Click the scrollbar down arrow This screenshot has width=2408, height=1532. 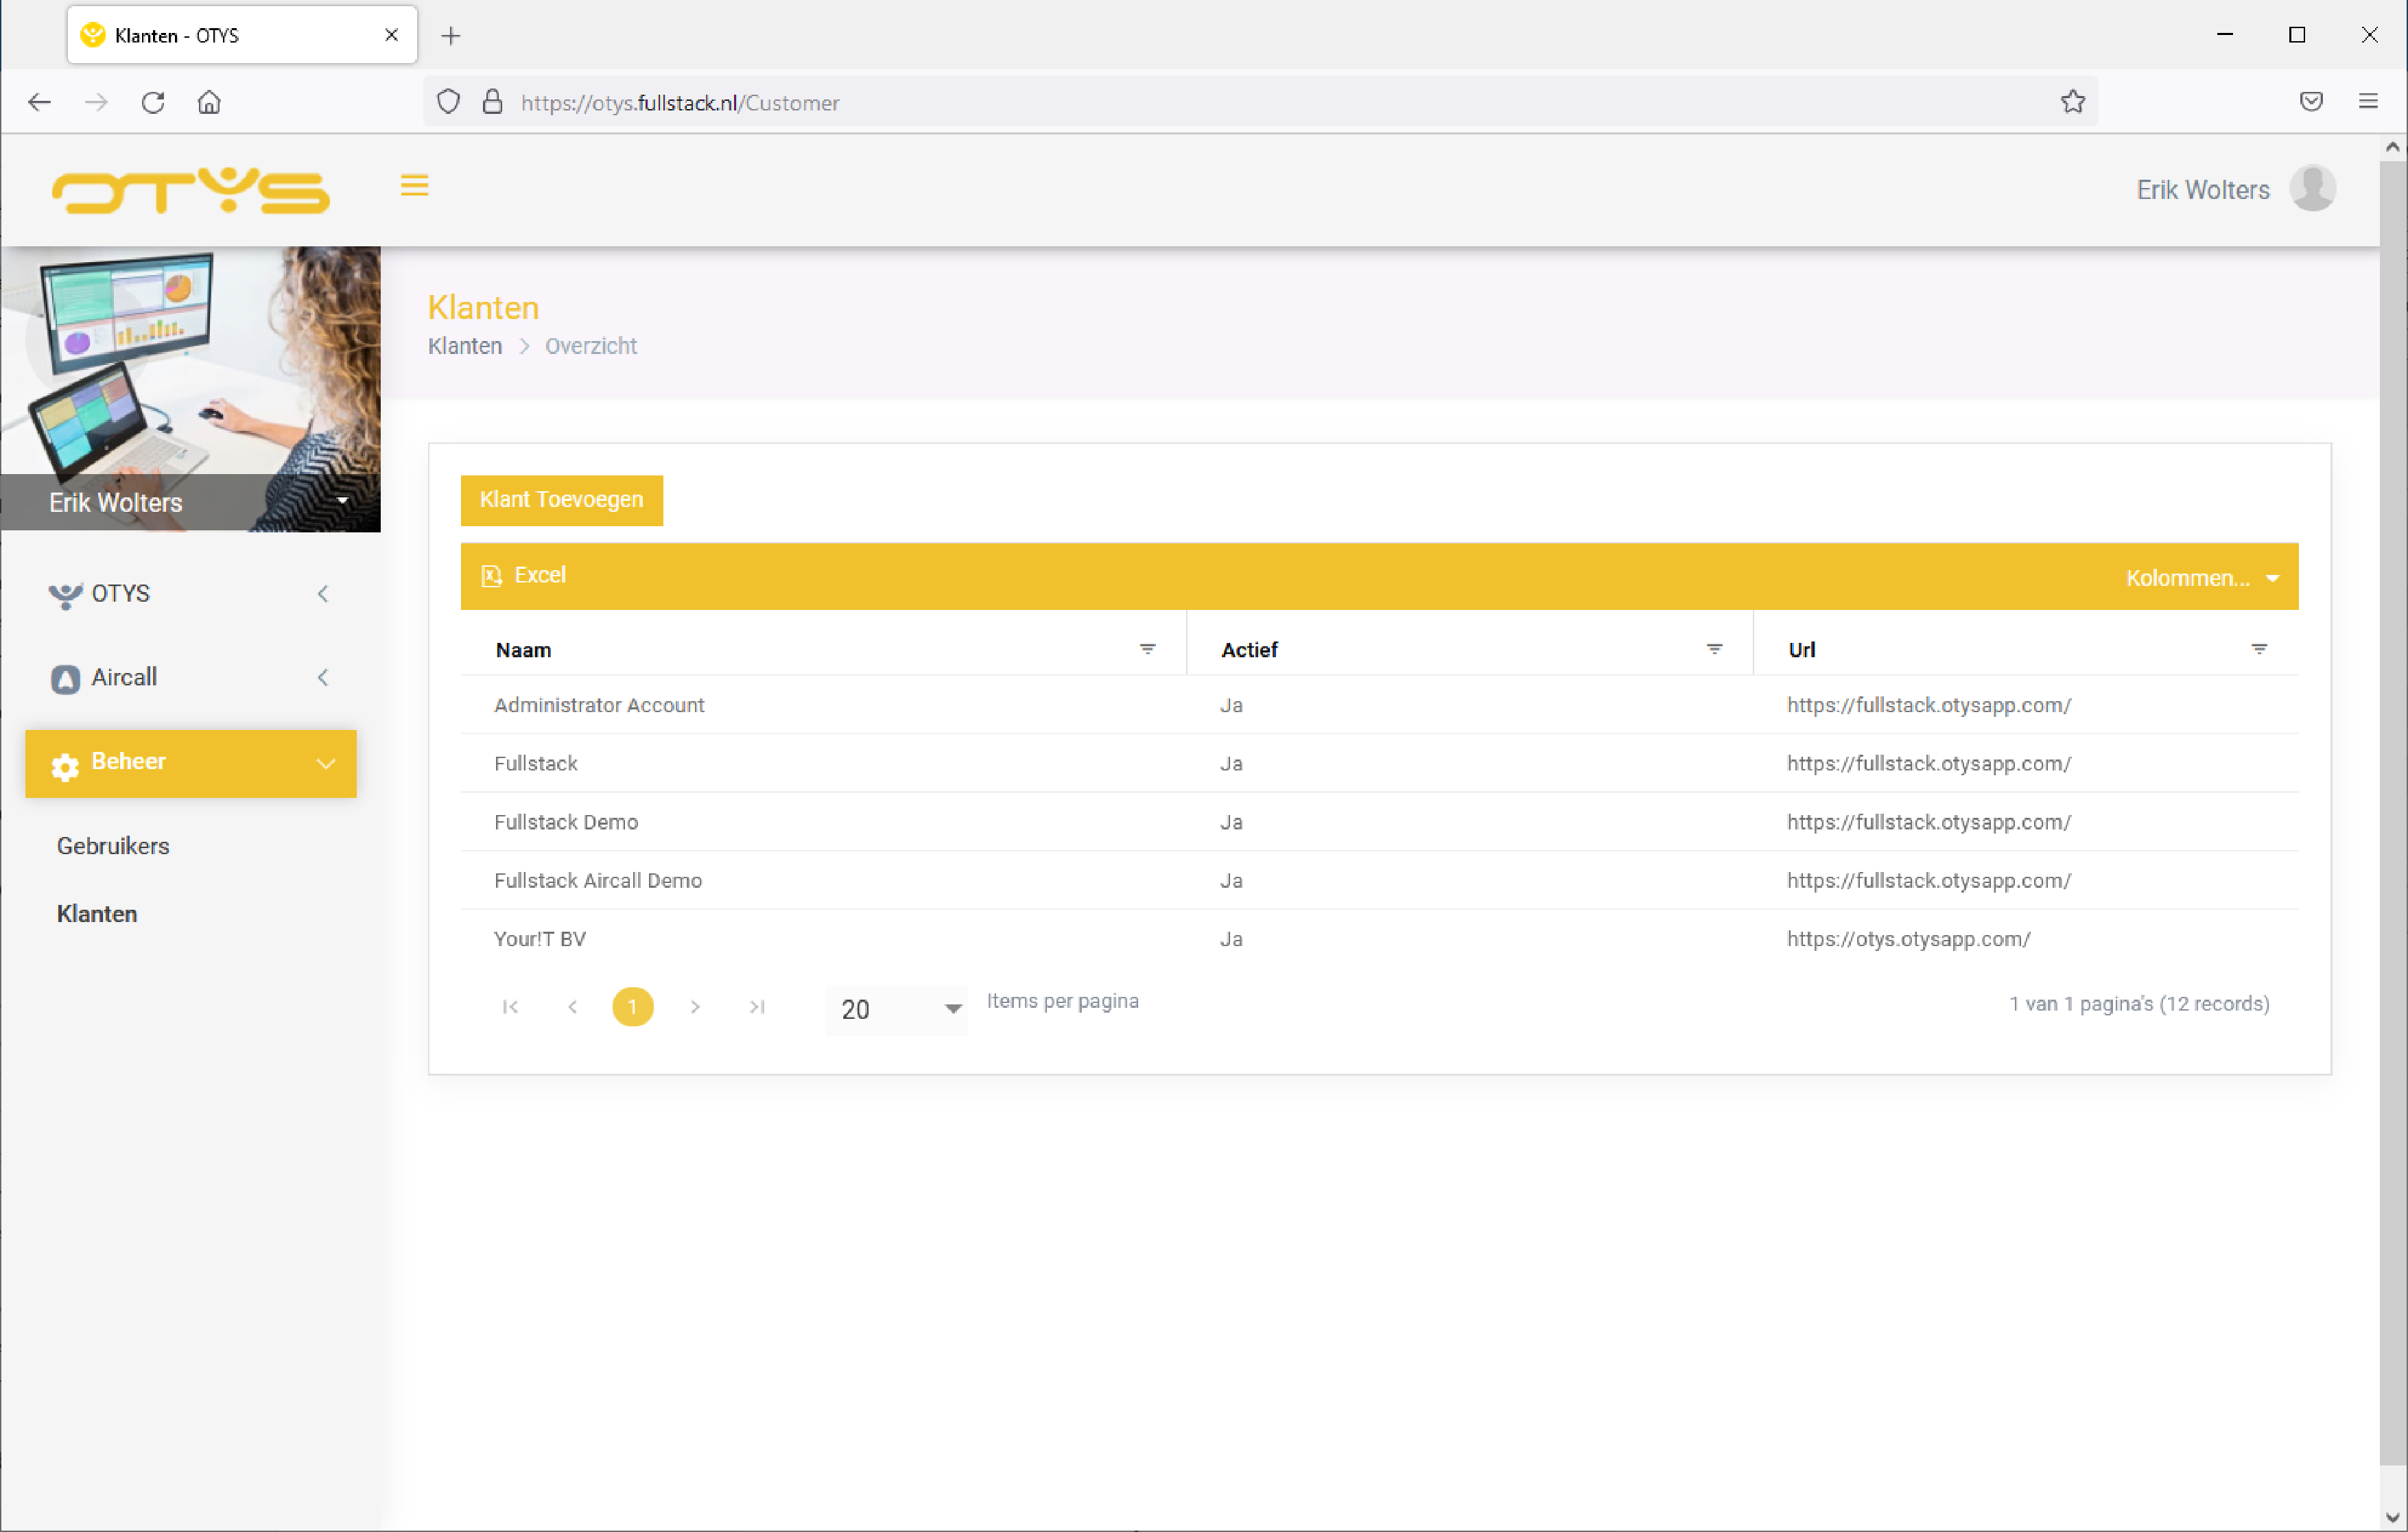(x=2393, y=1517)
